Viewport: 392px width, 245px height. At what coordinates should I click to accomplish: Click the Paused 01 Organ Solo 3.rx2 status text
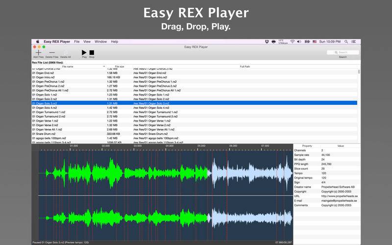pos(60,243)
